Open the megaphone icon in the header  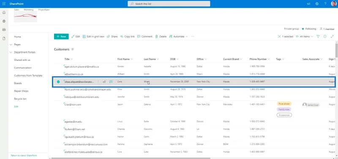click(x=309, y=4)
